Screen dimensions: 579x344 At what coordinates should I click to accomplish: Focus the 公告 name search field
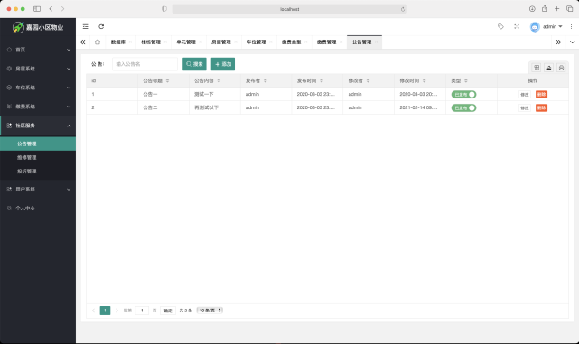pyautogui.click(x=145, y=64)
